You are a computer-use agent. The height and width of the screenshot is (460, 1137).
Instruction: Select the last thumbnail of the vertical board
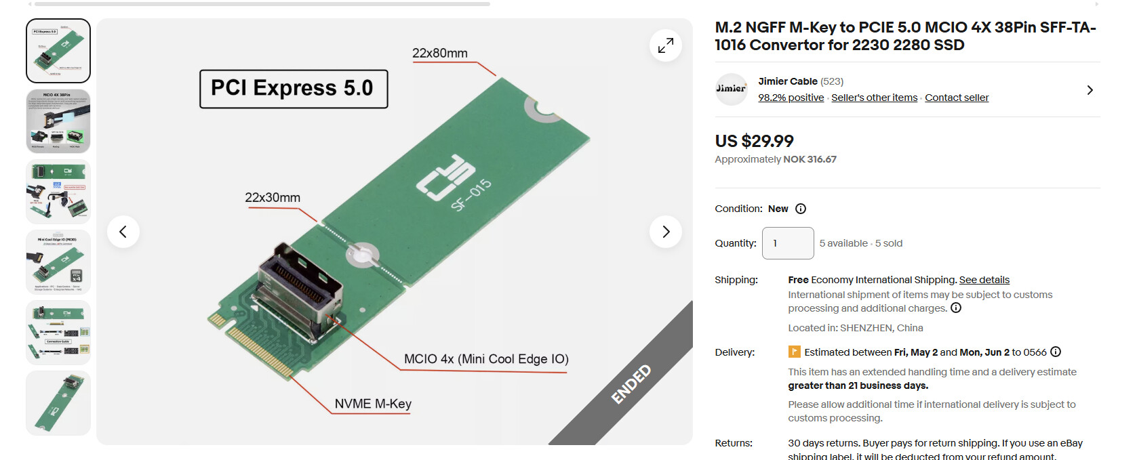(x=58, y=403)
